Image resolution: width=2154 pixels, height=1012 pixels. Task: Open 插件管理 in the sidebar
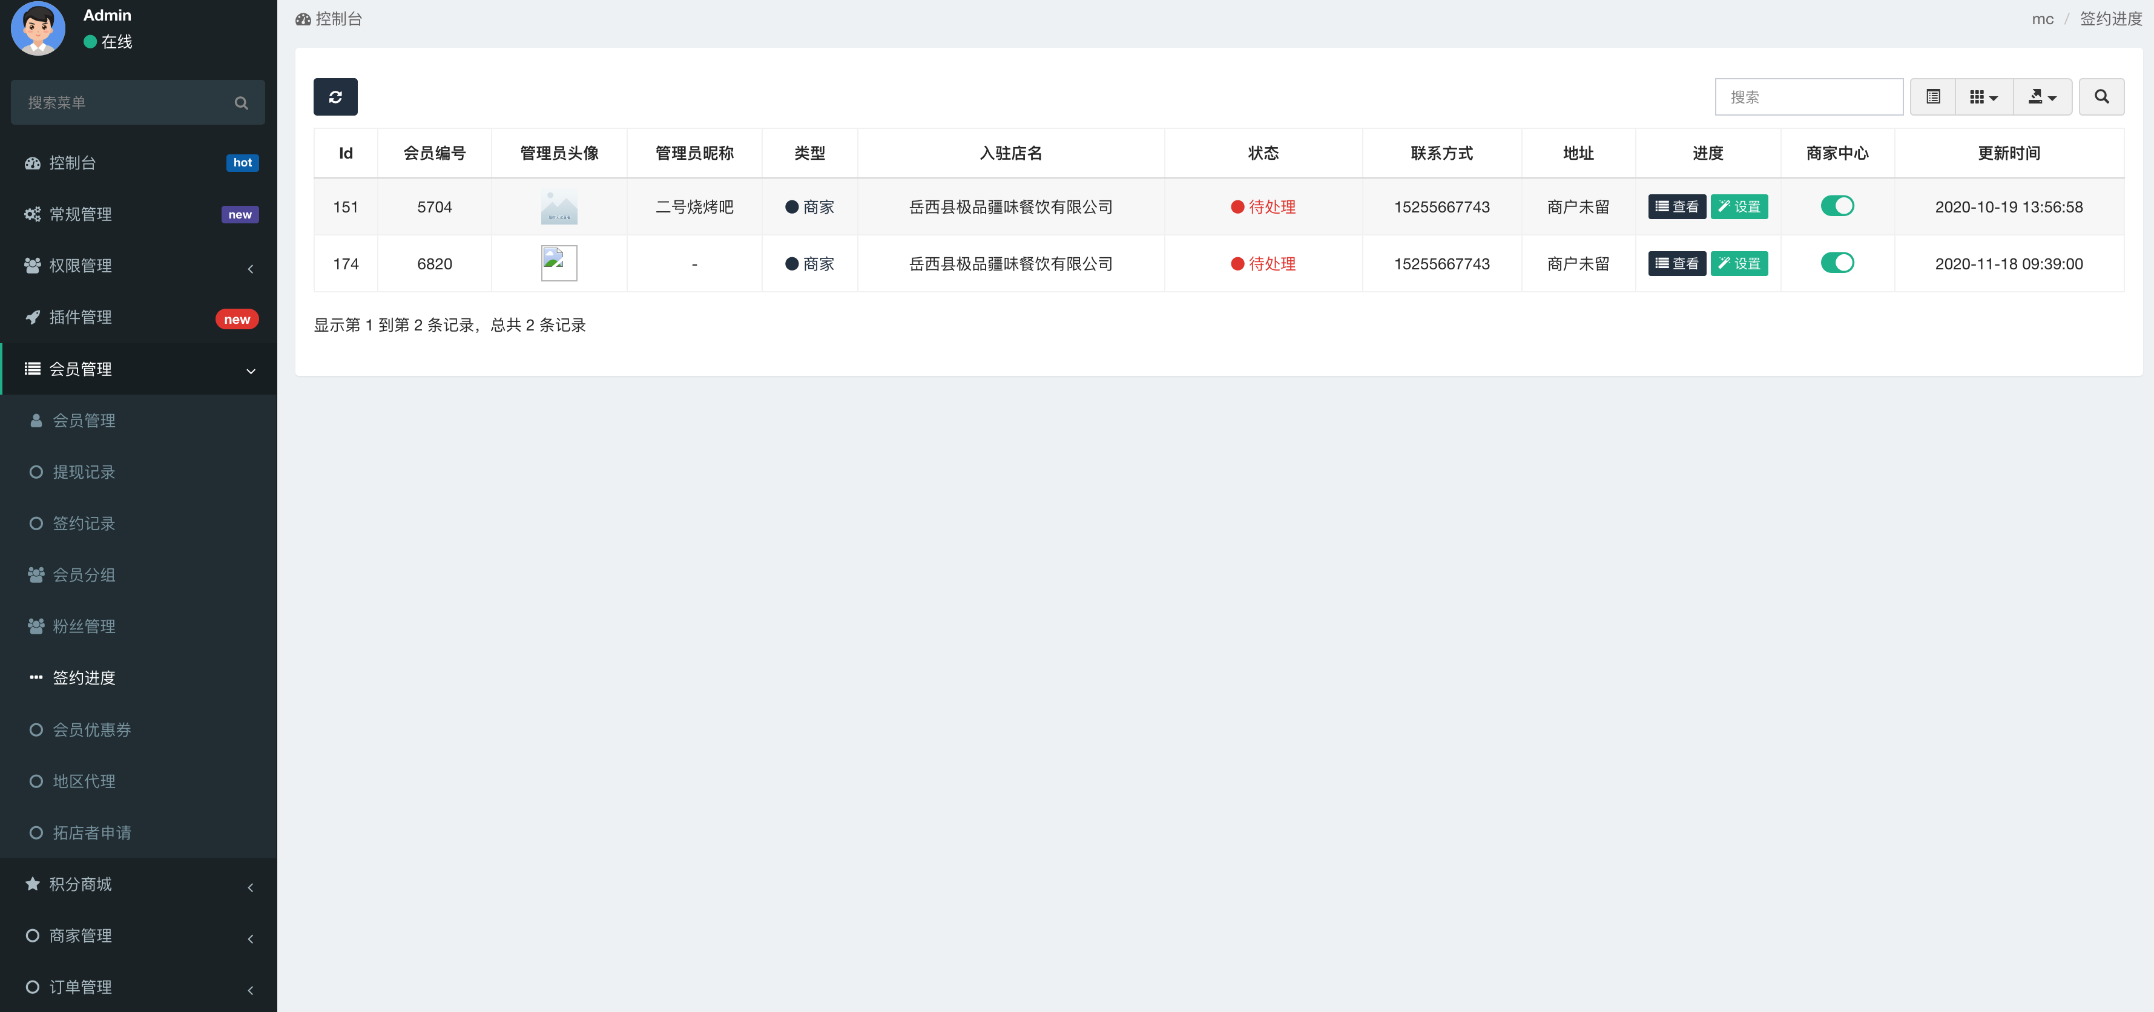[138, 318]
